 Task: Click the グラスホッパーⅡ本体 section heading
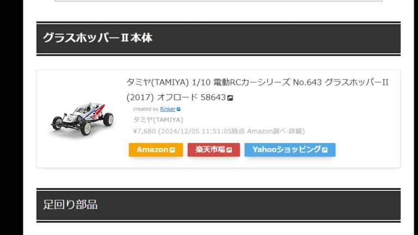coord(97,38)
